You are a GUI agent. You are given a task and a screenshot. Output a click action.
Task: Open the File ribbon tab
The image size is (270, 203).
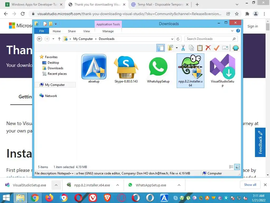tap(42, 31)
